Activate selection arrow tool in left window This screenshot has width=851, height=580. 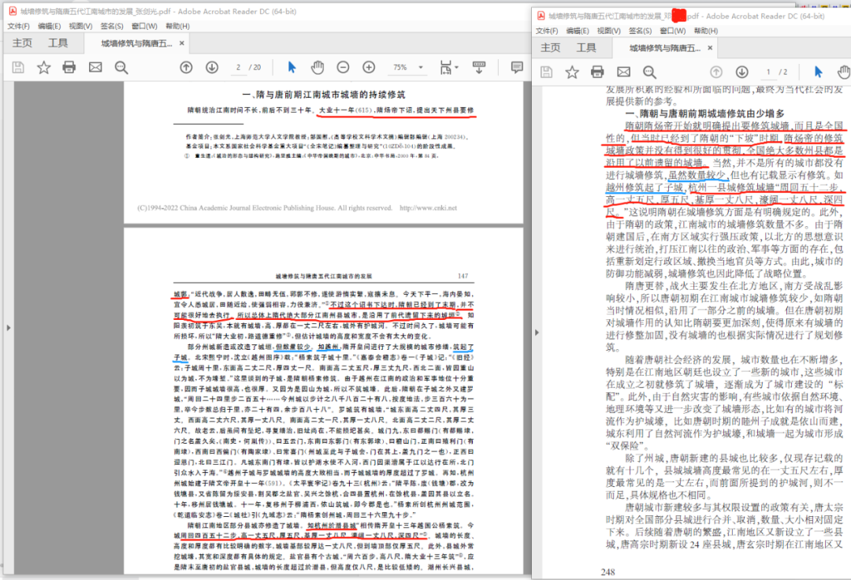[x=292, y=68]
